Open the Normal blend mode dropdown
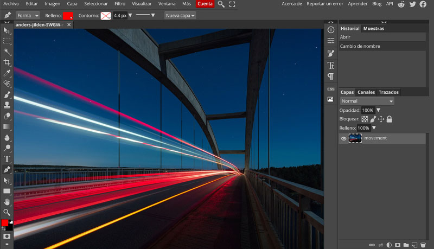Screen dimensions: 434x249 click(367, 101)
